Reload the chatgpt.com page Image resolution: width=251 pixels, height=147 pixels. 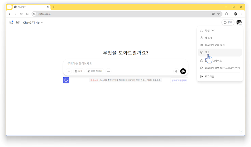pyautogui.click(x=21, y=14)
